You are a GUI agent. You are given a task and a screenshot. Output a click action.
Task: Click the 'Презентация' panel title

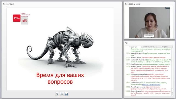(x=9, y=4)
